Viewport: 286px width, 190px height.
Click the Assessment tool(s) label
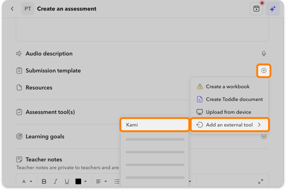[x=50, y=112]
